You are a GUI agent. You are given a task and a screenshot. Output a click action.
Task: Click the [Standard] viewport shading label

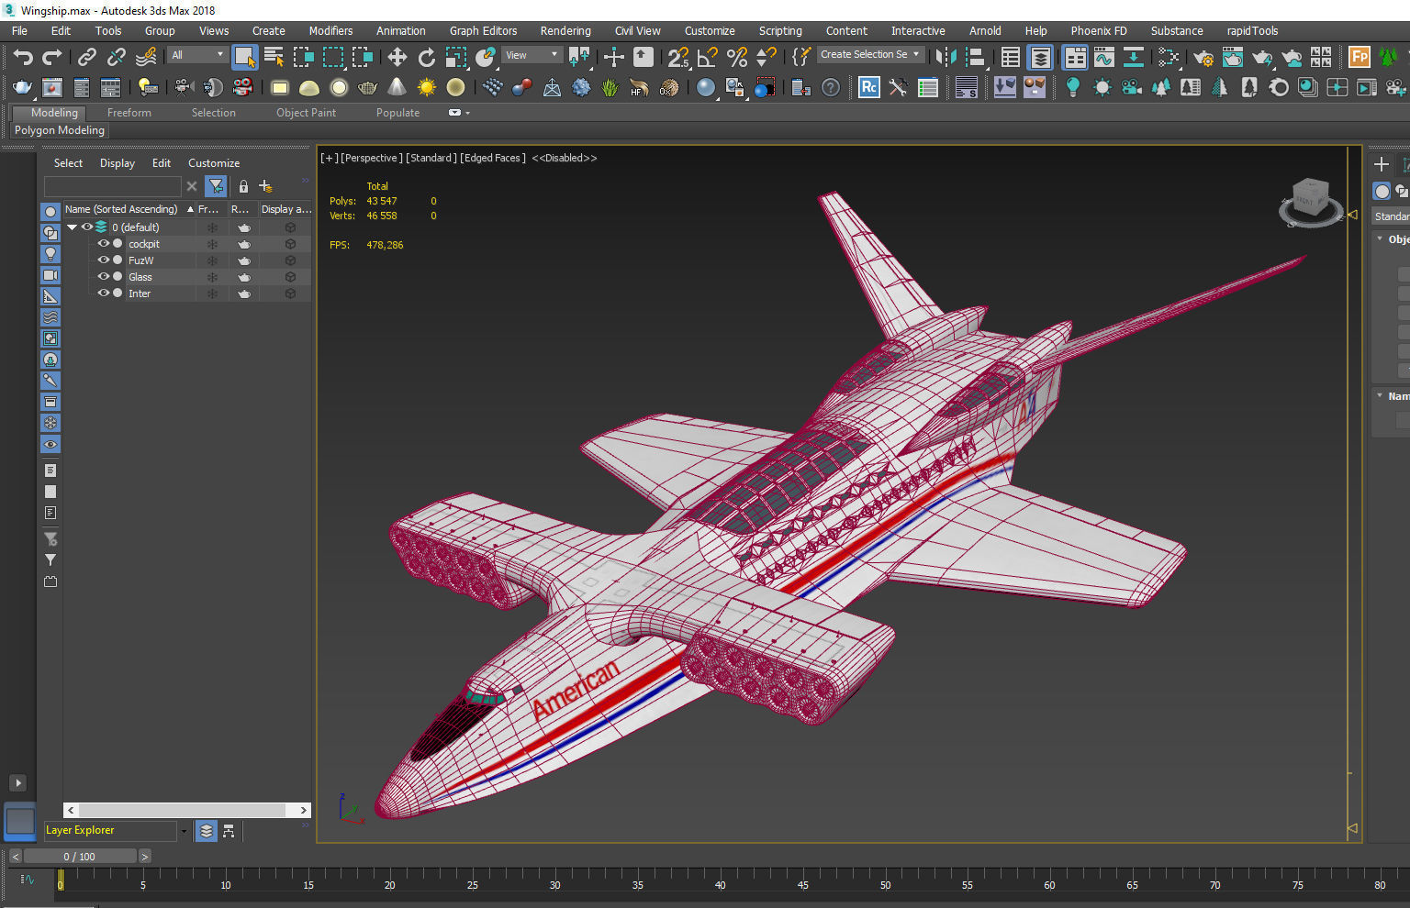click(431, 159)
